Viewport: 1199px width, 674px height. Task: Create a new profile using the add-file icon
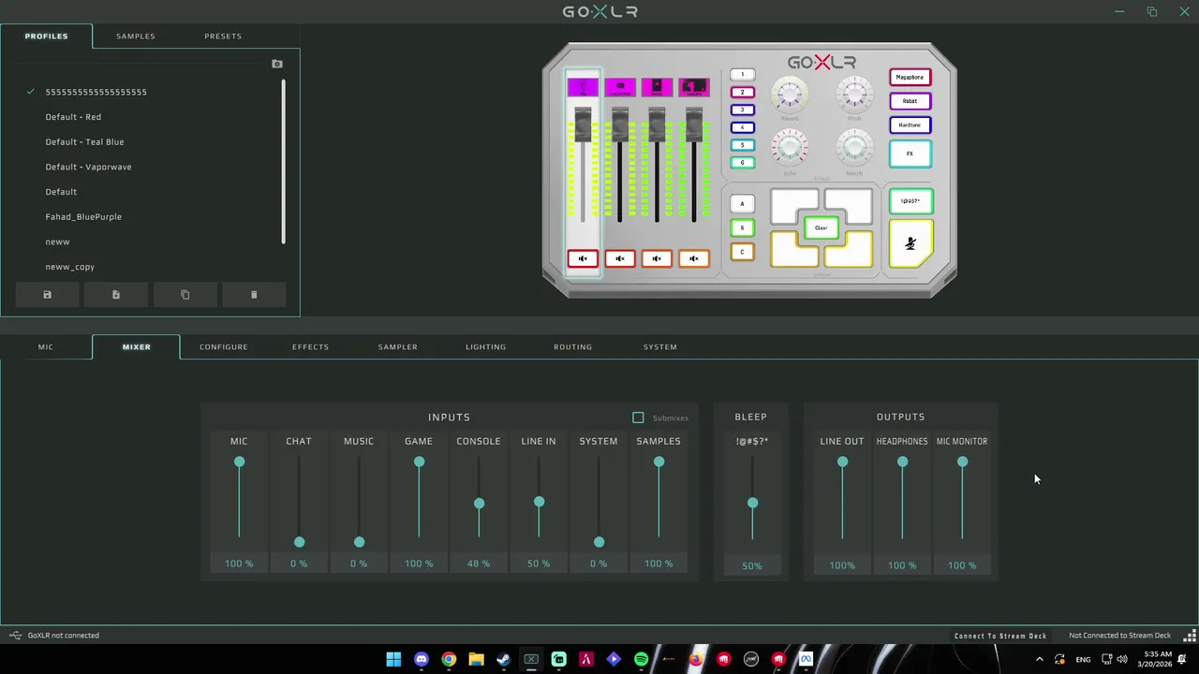(x=116, y=295)
